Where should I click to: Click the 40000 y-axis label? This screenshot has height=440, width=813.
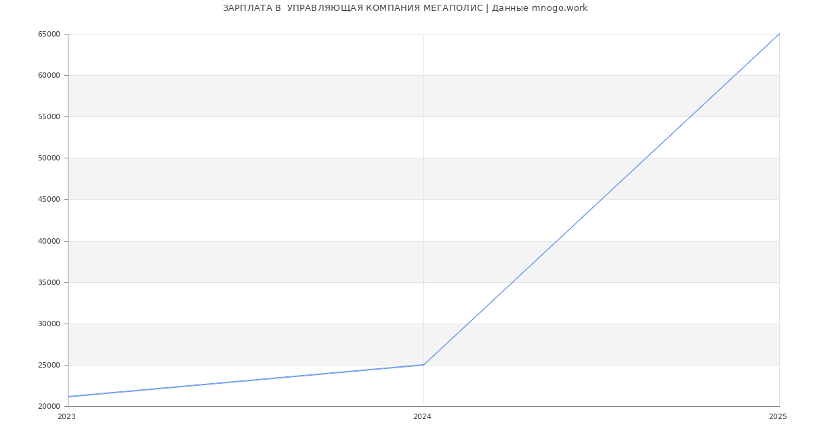(49, 241)
